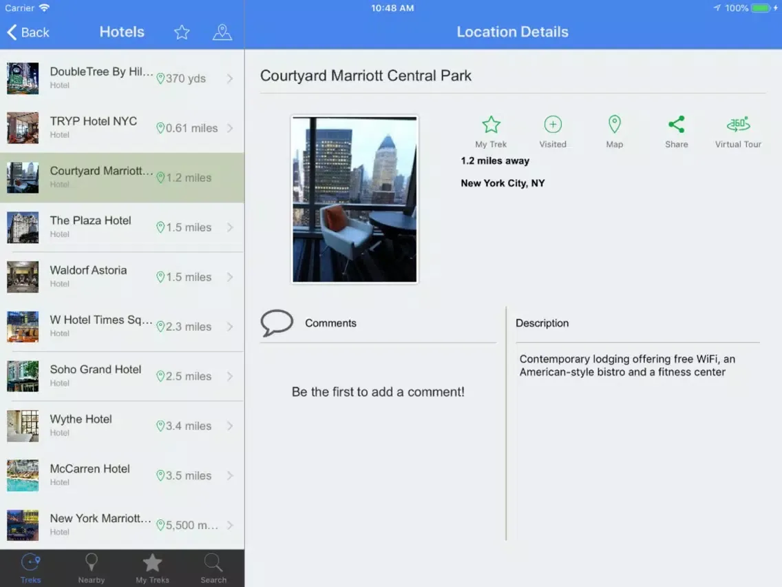Click the Description heading
Screen dimensions: 782x587
542,323
